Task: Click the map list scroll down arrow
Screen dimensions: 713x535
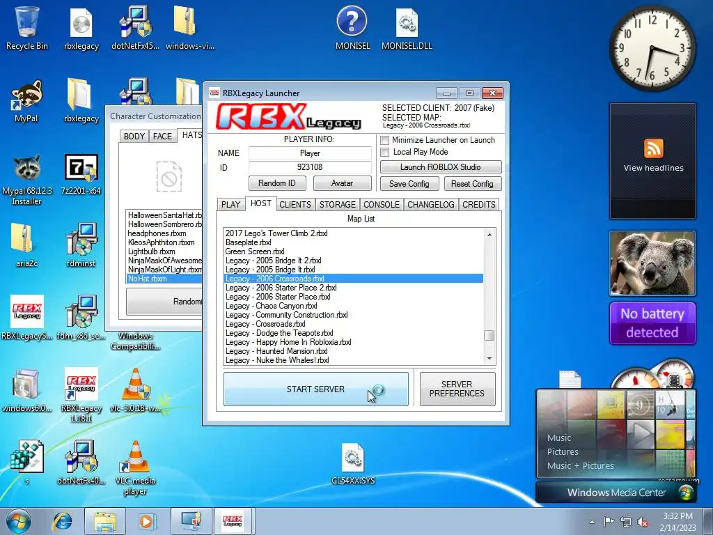Action: 489,359
